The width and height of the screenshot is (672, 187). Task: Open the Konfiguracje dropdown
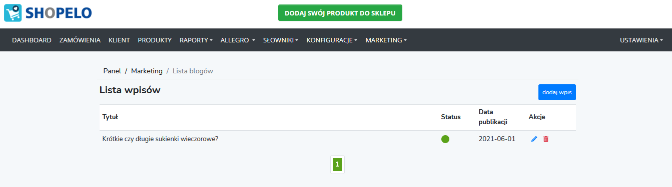[x=332, y=40]
